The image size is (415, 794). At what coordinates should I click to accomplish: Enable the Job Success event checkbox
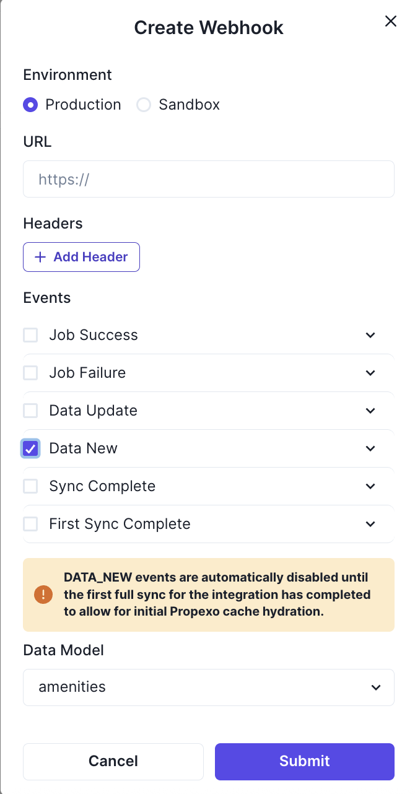tap(30, 334)
